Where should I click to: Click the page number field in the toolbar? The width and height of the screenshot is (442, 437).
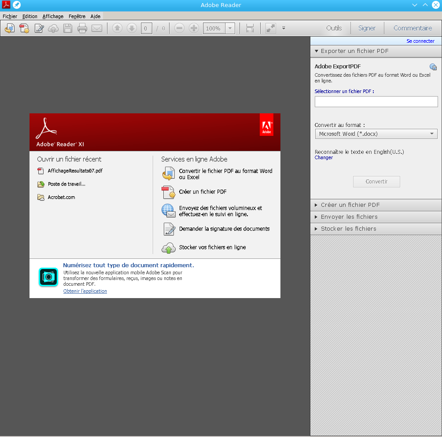coord(146,28)
